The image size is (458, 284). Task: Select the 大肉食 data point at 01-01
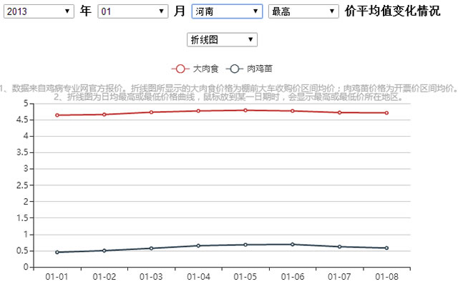click(x=57, y=115)
